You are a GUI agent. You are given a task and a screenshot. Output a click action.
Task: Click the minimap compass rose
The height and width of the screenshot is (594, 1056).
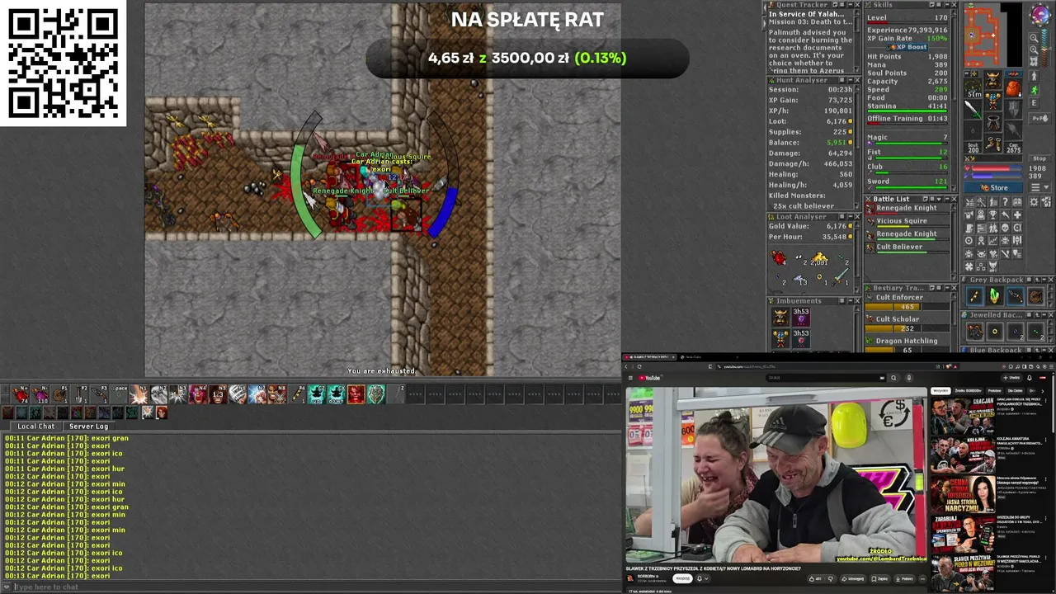pyautogui.click(x=1039, y=14)
